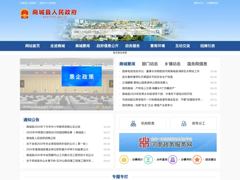
Task: Open notice 2024年下半年中小学教师资格认定公告
Action: (x=53, y=127)
